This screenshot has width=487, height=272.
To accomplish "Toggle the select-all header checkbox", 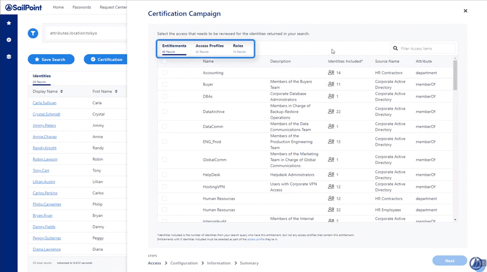I will click(165, 61).
